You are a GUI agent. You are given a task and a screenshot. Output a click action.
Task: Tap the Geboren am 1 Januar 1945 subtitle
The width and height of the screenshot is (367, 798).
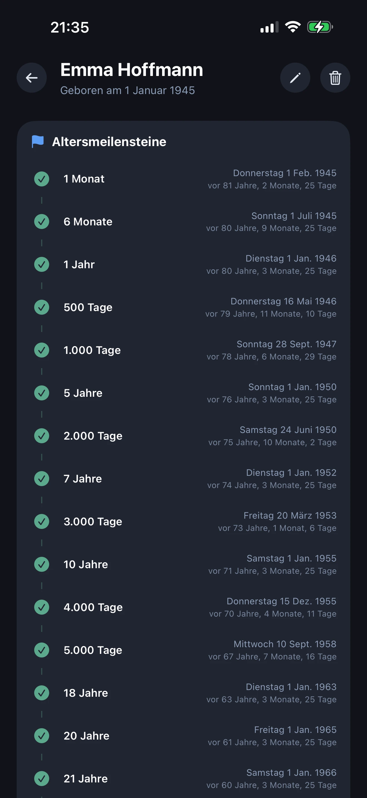pyautogui.click(x=128, y=90)
